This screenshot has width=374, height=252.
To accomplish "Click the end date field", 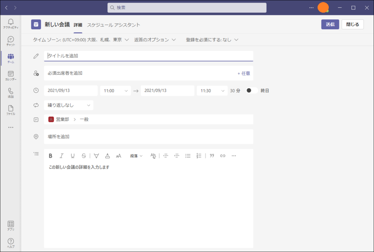I will coord(167,91).
